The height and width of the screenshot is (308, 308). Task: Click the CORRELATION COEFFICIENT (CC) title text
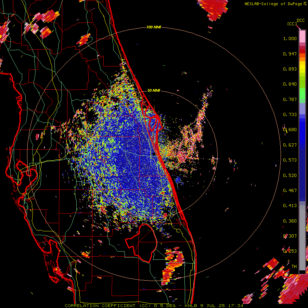108,306
